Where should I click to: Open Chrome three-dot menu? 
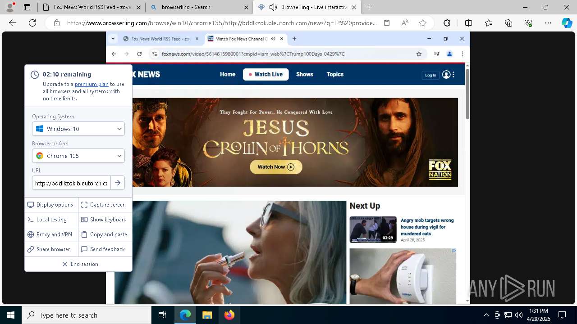[x=462, y=54]
